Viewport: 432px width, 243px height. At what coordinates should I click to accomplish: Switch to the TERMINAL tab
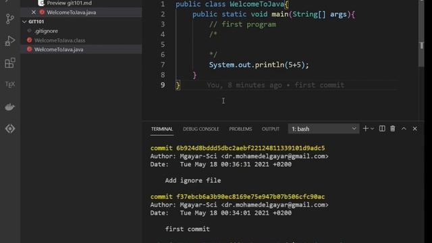162,129
